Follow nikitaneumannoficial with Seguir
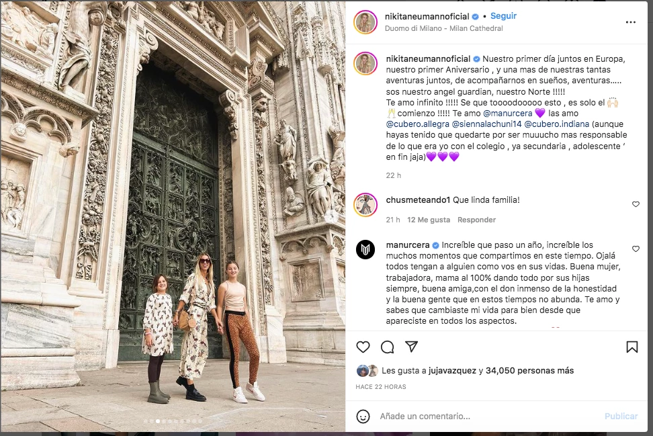 503,16
